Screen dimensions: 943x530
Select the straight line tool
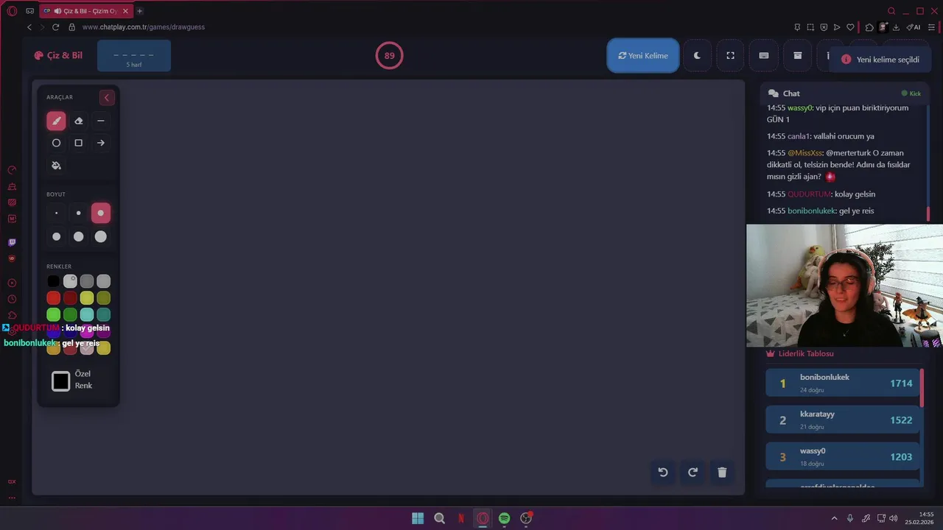pos(101,121)
